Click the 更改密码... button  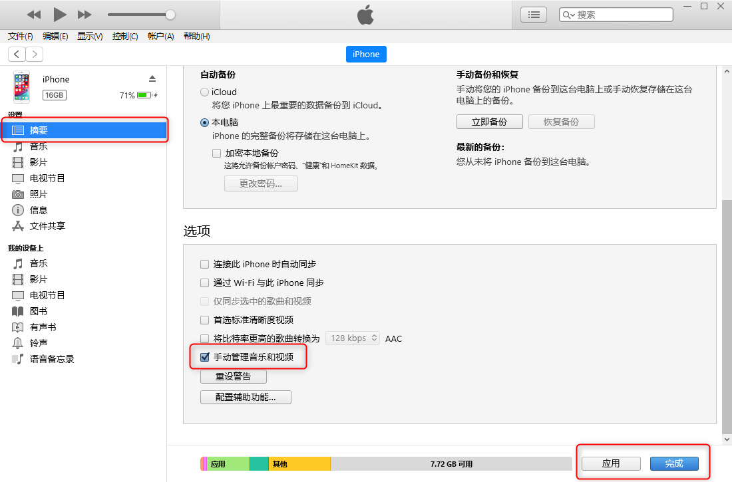pos(261,183)
